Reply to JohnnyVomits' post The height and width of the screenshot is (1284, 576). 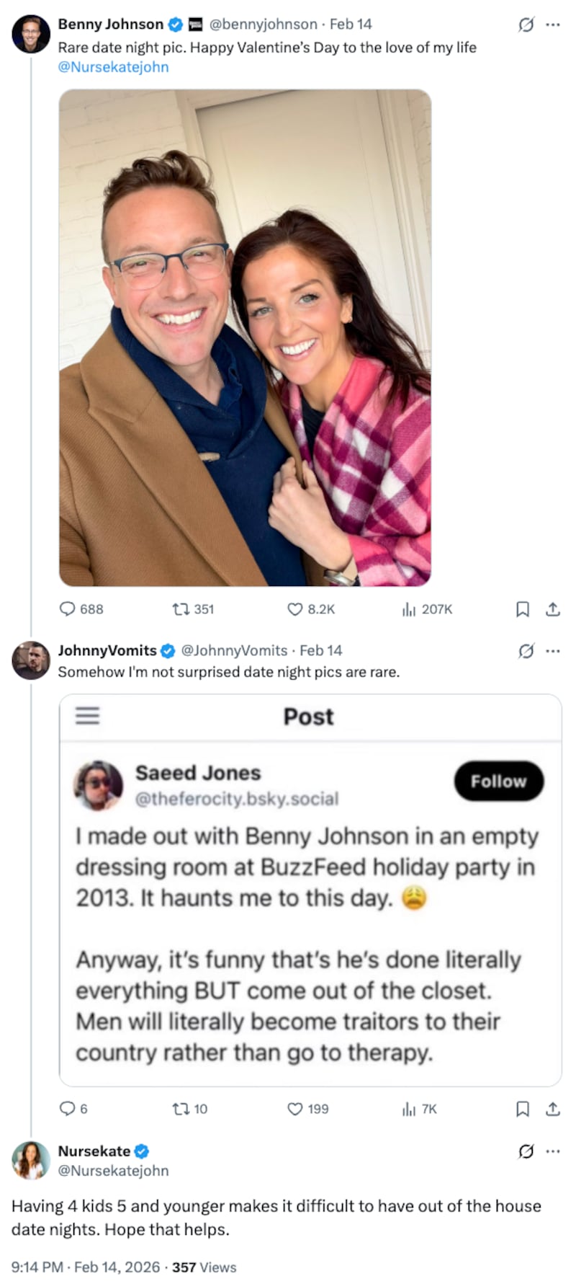68,1110
